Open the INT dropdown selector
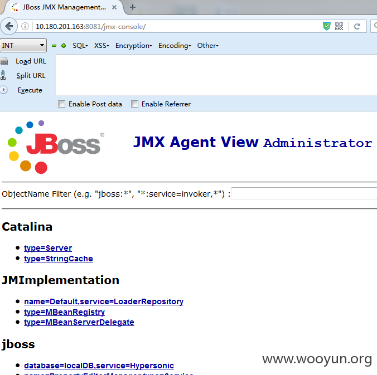This screenshot has height=375, width=377. click(23, 45)
